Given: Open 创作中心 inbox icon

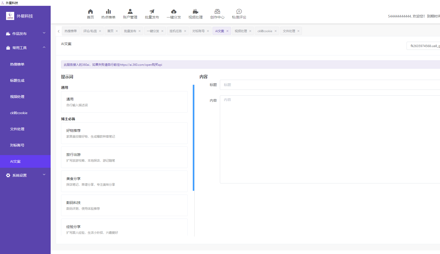Looking at the screenshot, I should [x=217, y=11].
